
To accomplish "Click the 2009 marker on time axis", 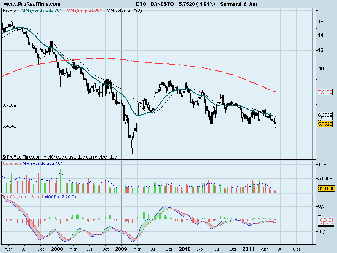I will (121, 249).
